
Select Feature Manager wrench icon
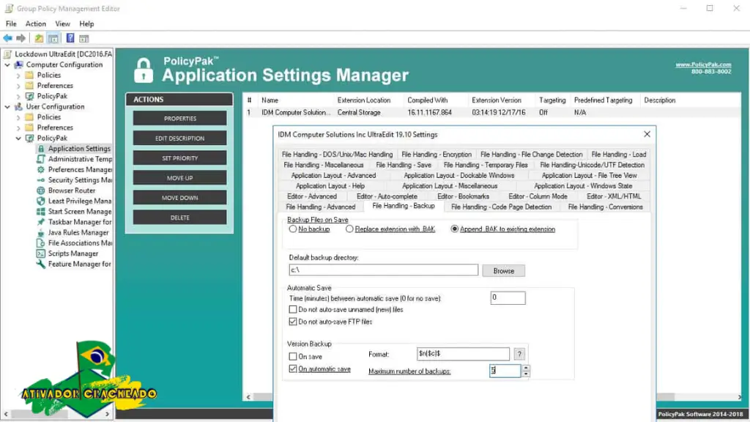[x=41, y=264]
